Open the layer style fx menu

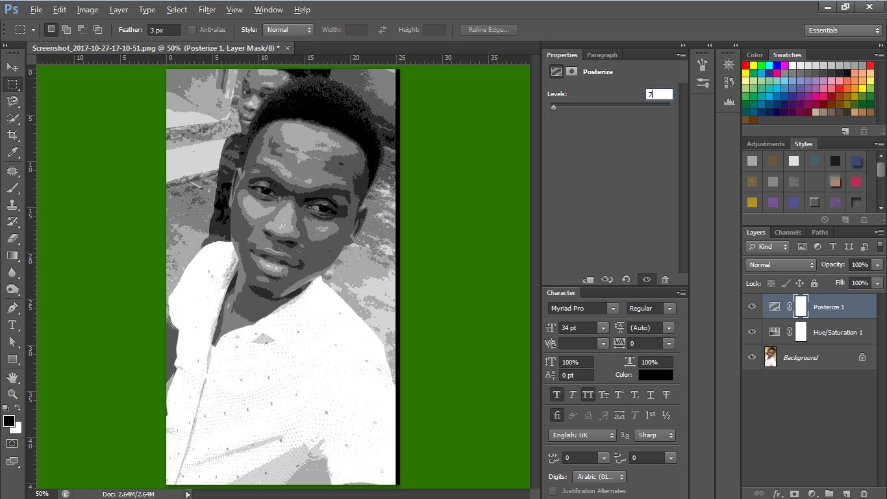(777, 494)
